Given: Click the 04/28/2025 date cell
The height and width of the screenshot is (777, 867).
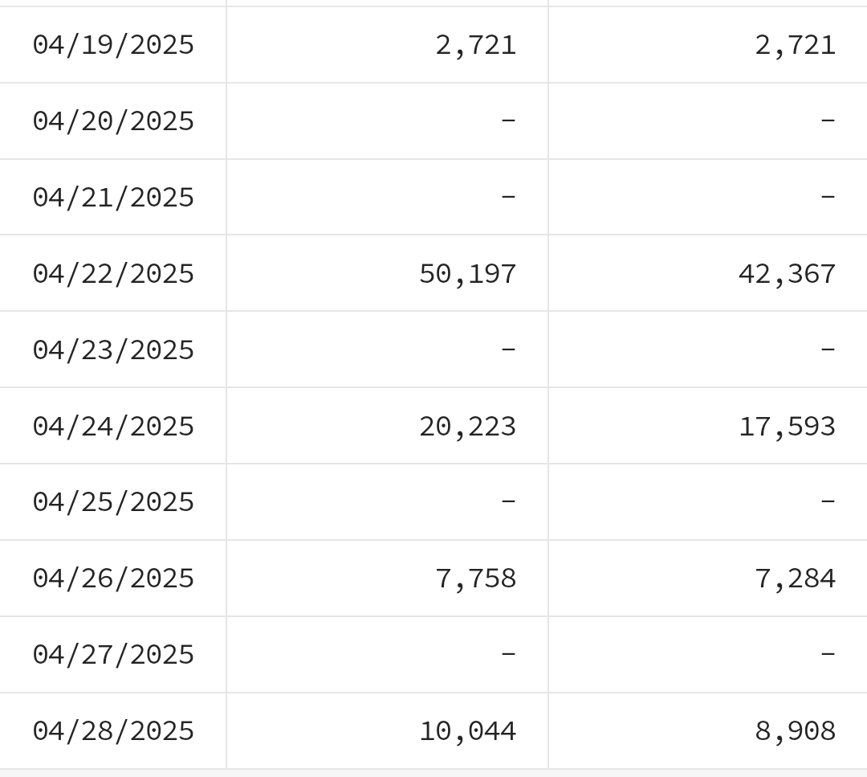Looking at the screenshot, I should point(113,731).
